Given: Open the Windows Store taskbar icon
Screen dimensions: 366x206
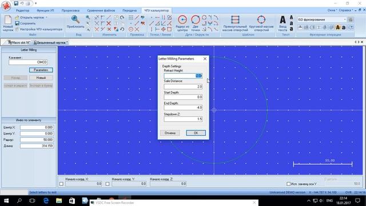Looking at the screenshot, I should tap(71, 201).
